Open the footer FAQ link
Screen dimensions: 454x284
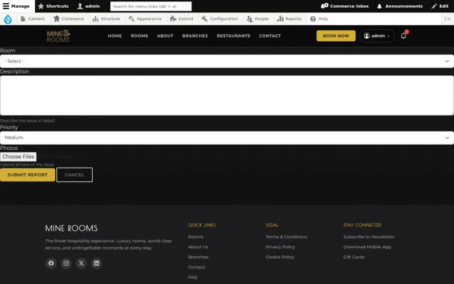pyautogui.click(x=193, y=278)
